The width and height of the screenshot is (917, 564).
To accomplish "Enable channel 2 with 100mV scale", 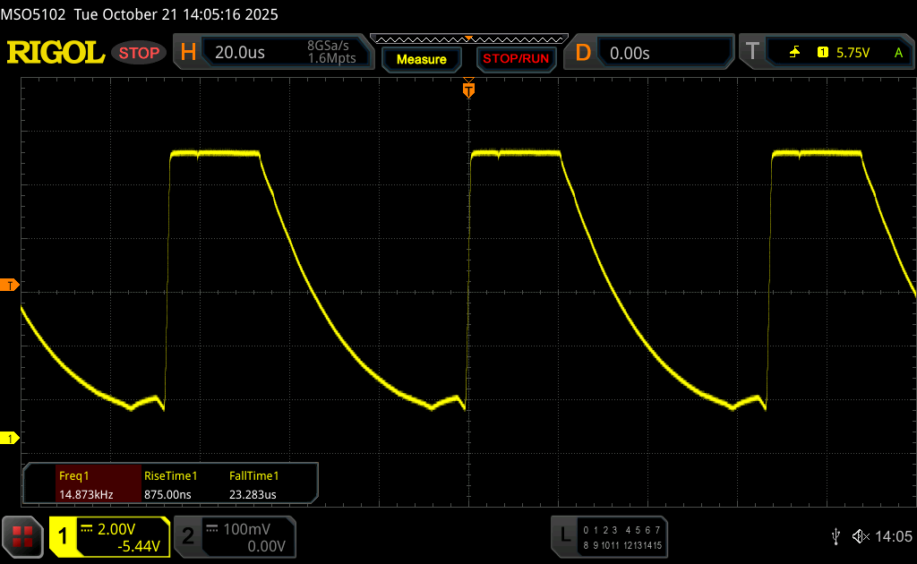I will [x=233, y=536].
